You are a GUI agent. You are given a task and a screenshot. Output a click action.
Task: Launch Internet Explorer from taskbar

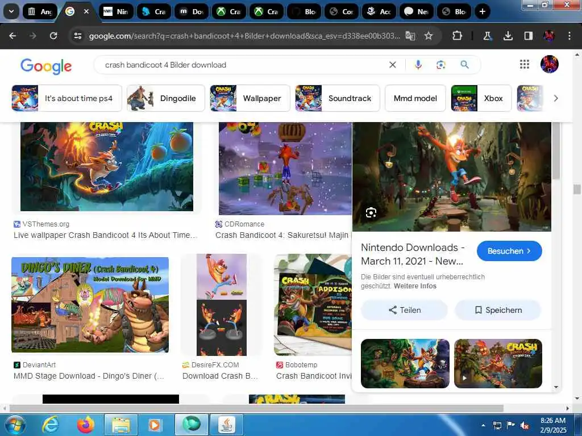(50, 425)
